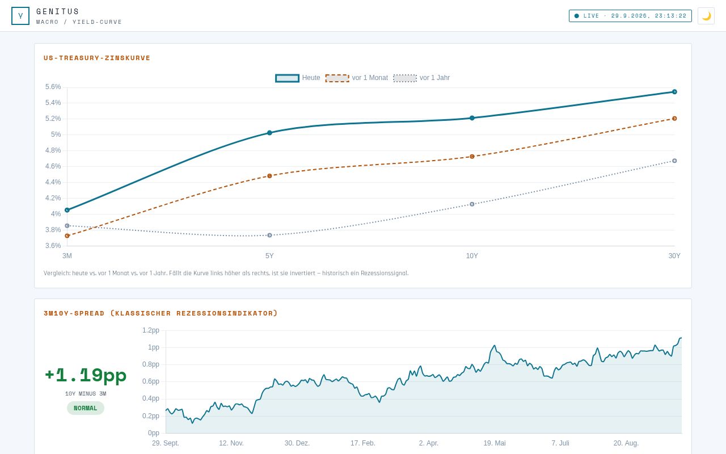Click the 30. Dez. date label
The image size is (726, 454).
pyautogui.click(x=297, y=443)
